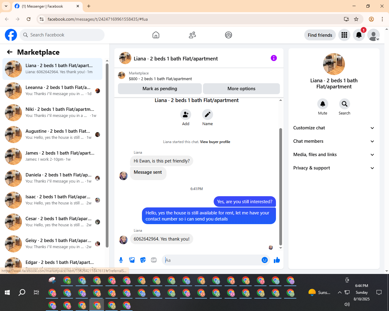Click the message text box
Screen dimensions: 389x311
tap(212, 260)
